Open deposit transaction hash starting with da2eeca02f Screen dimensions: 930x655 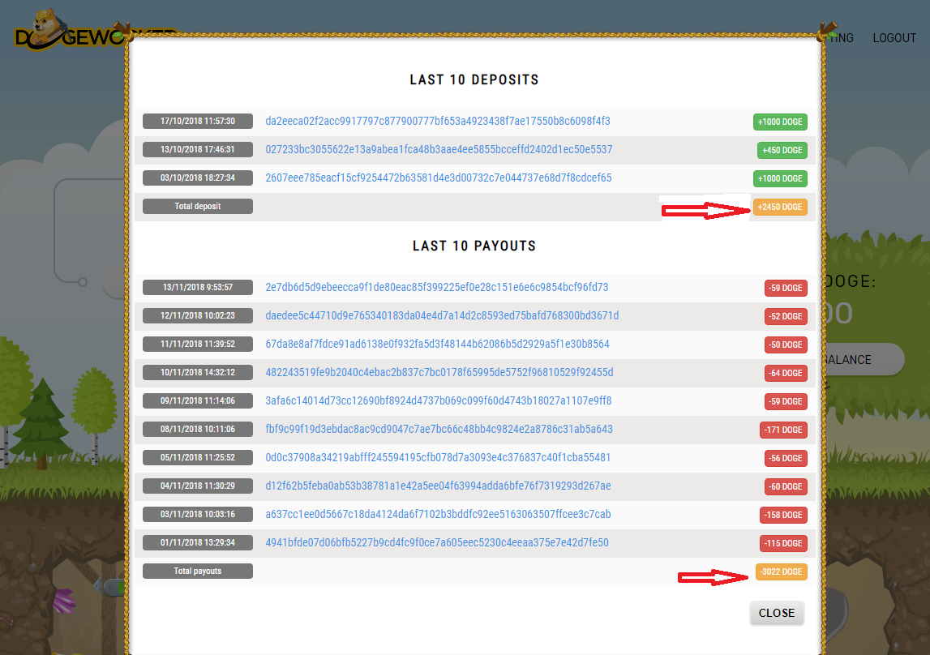coord(437,122)
